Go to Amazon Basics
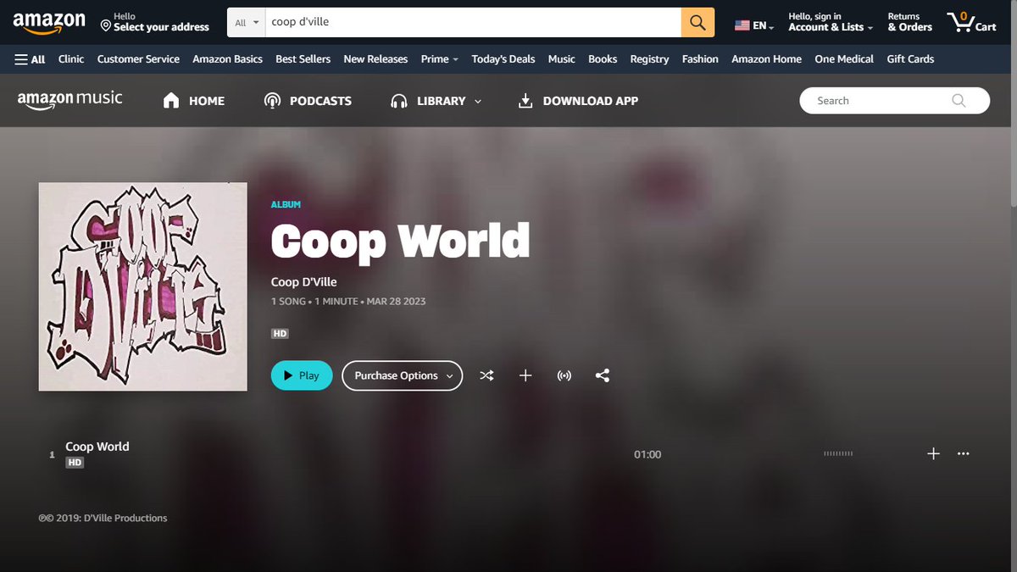The width and height of the screenshot is (1017, 572). click(227, 59)
